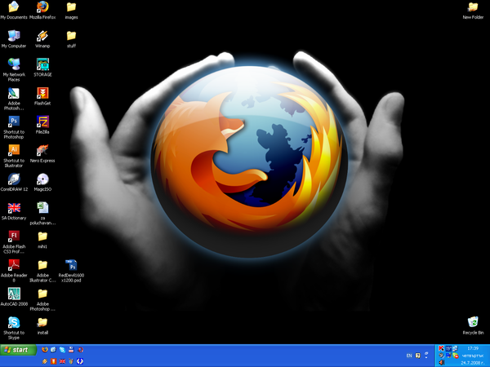Screen dimensions: 490x367
Task: Click the British flag Quick Launch icon
Action: [x=62, y=361]
